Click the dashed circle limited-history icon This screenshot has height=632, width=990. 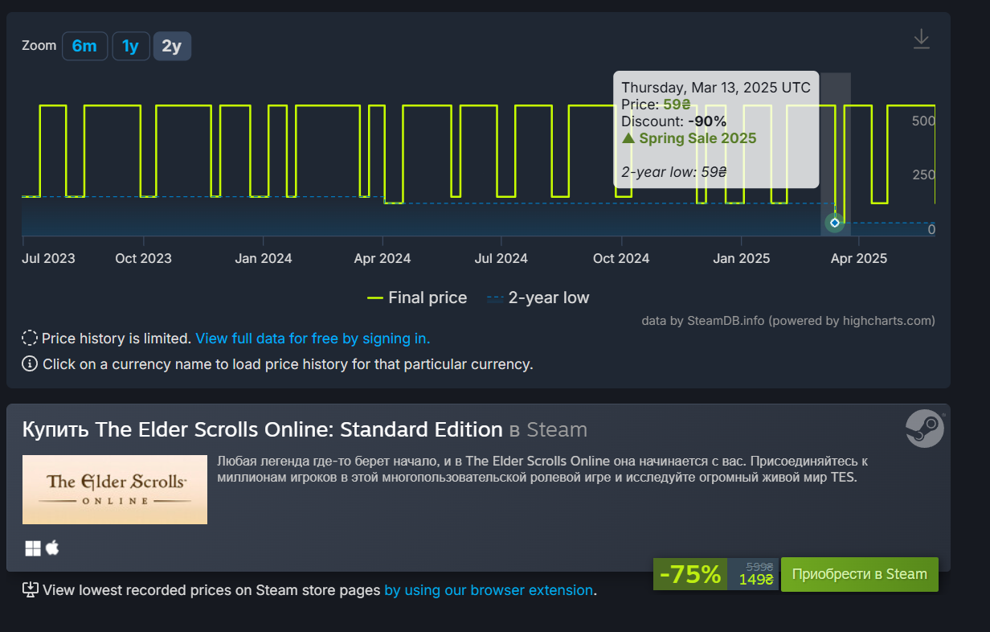(30, 339)
